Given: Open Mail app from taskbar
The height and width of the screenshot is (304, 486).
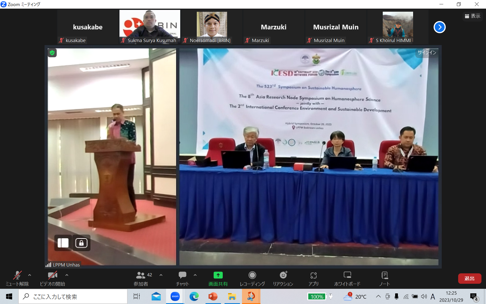Looking at the screenshot, I should [156, 296].
